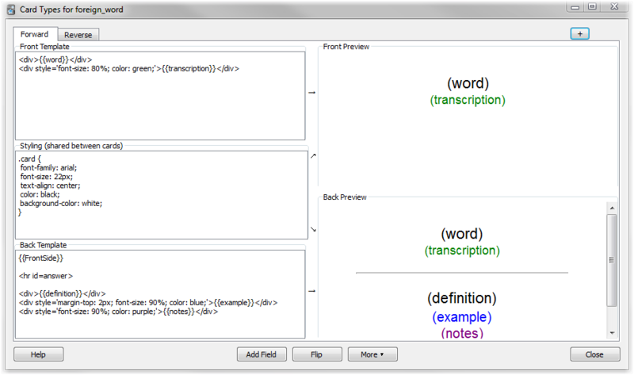The width and height of the screenshot is (634, 375).
Task: Click blue (example) text in Back Preview
Action: (x=462, y=317)
